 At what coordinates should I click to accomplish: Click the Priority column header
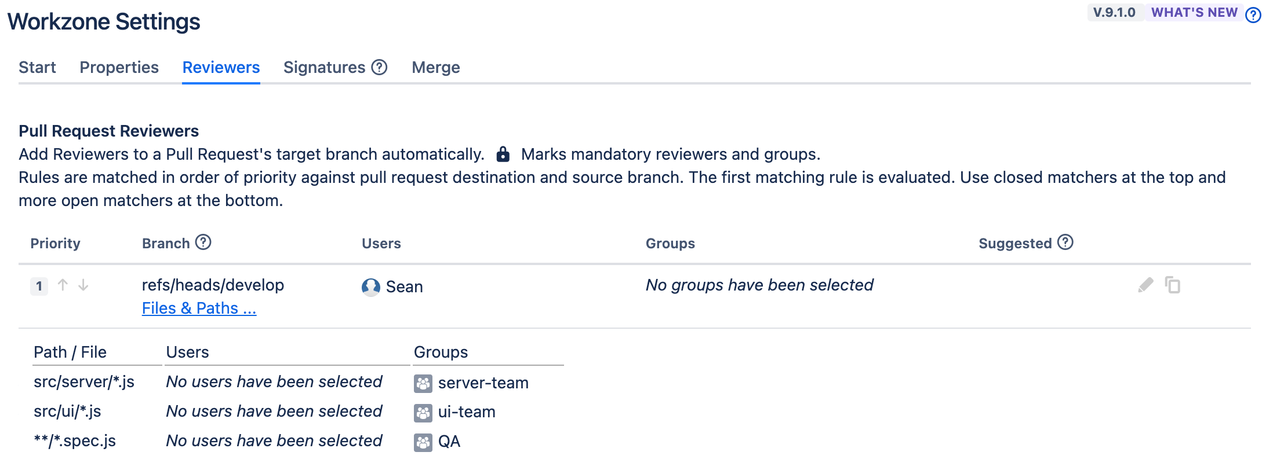pos(55,243)
